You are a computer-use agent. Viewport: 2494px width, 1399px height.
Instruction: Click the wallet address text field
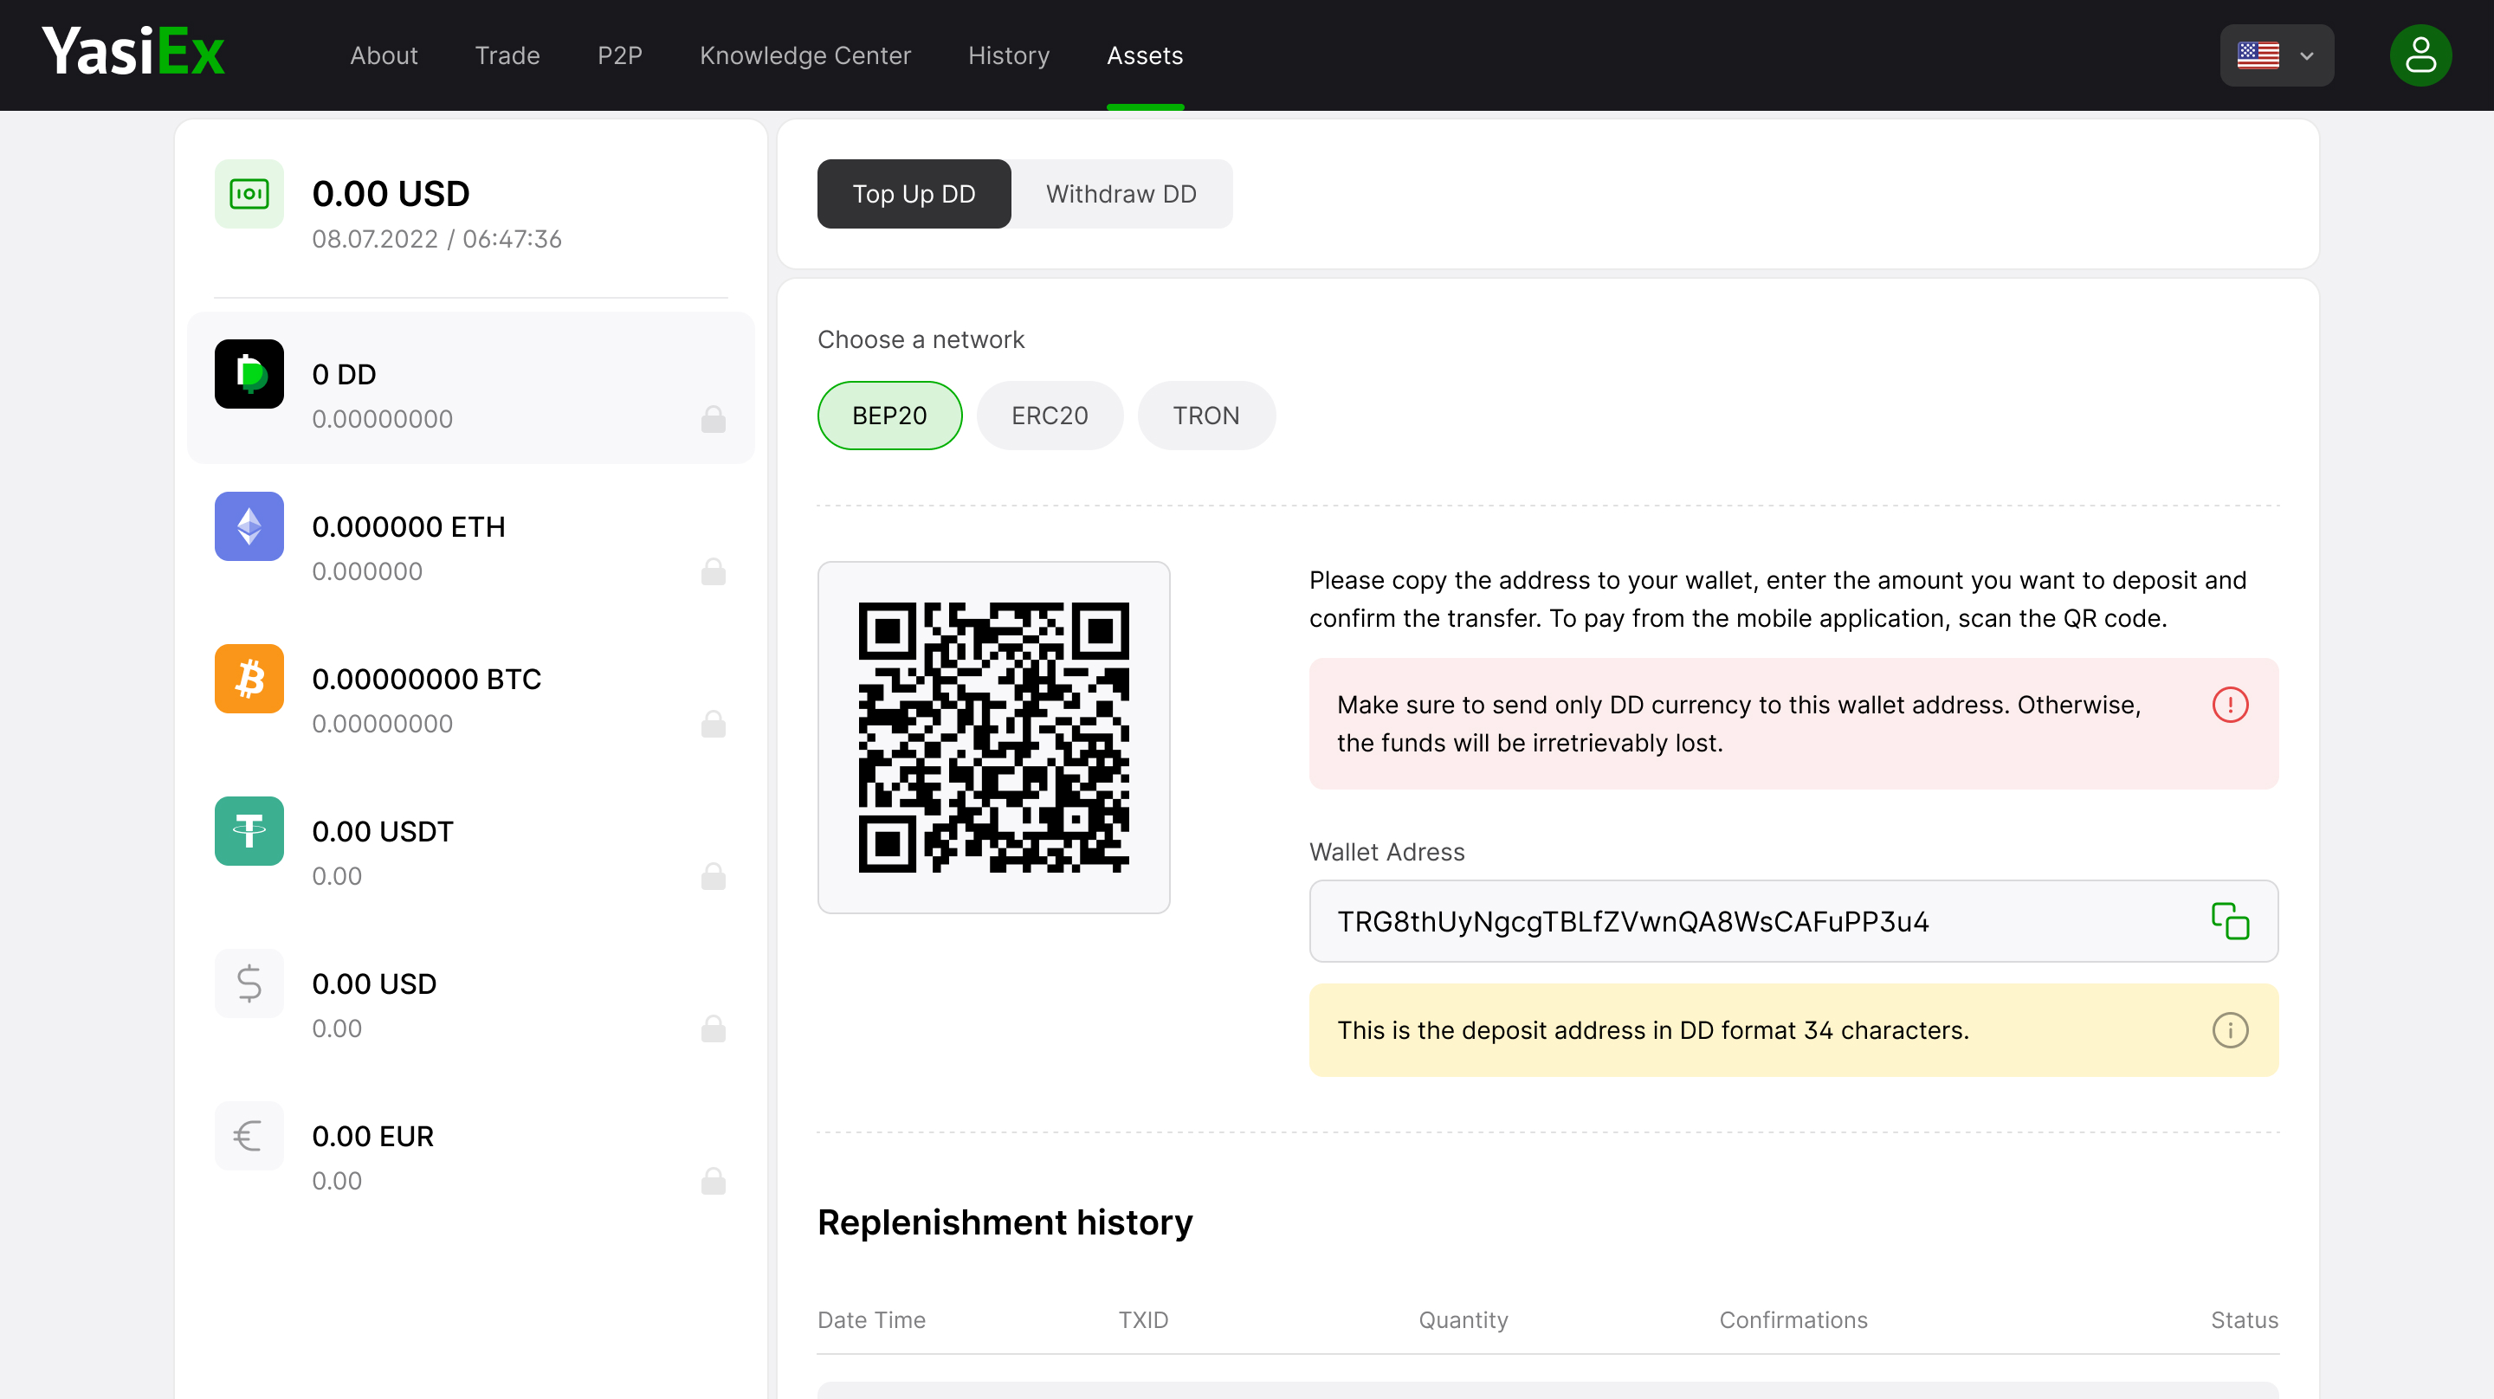[x=1742, y=921]
